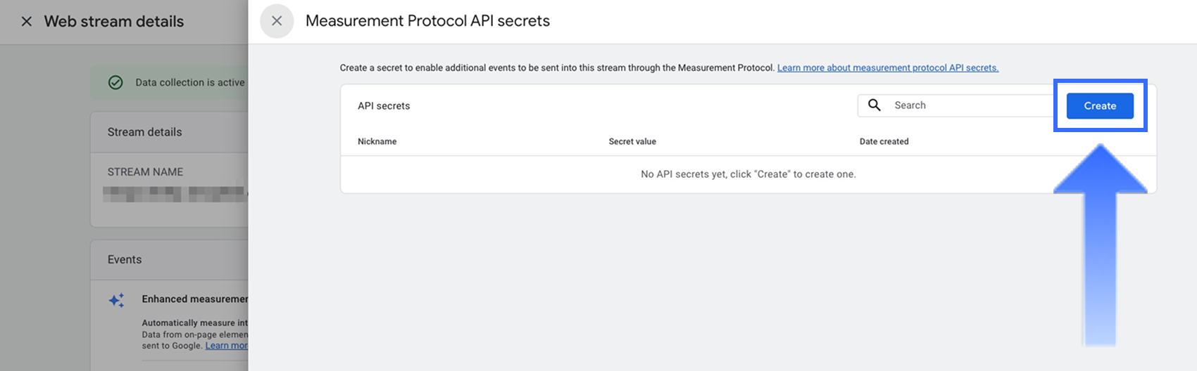Screen dimensions: 1197x371
Task: Close the Measurement Protocol API secrets panel
Action: click(277, 21)
